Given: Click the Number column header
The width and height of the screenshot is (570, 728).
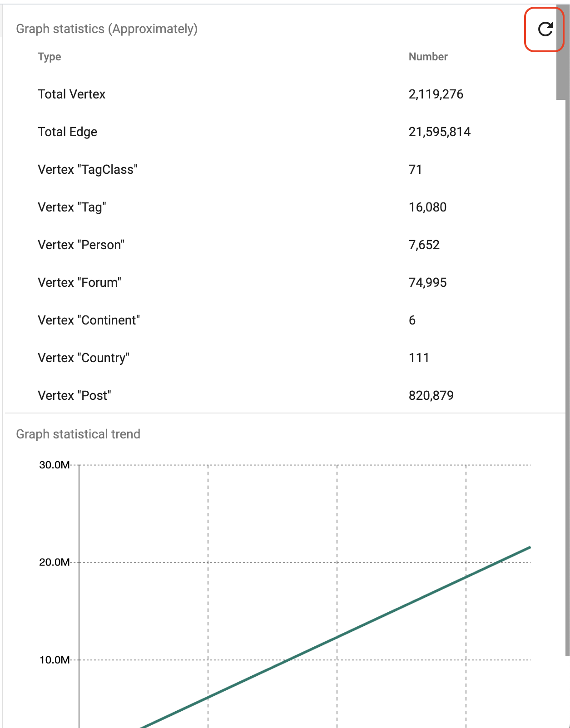Looking at the screenshot, I should pos(428,57).
